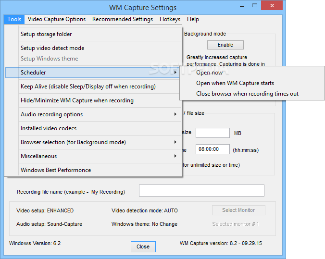This screenshot has width=325, height=259.
Task: Open Browser selection for Background mode
Action: click(93, 142)
